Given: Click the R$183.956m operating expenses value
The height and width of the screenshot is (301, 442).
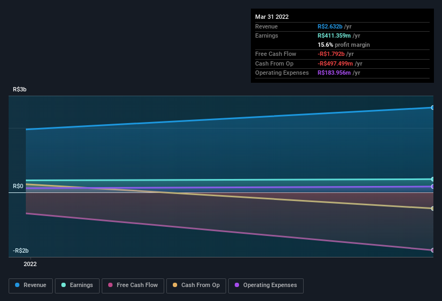Looking at the screenshot, I should point(334,73).
